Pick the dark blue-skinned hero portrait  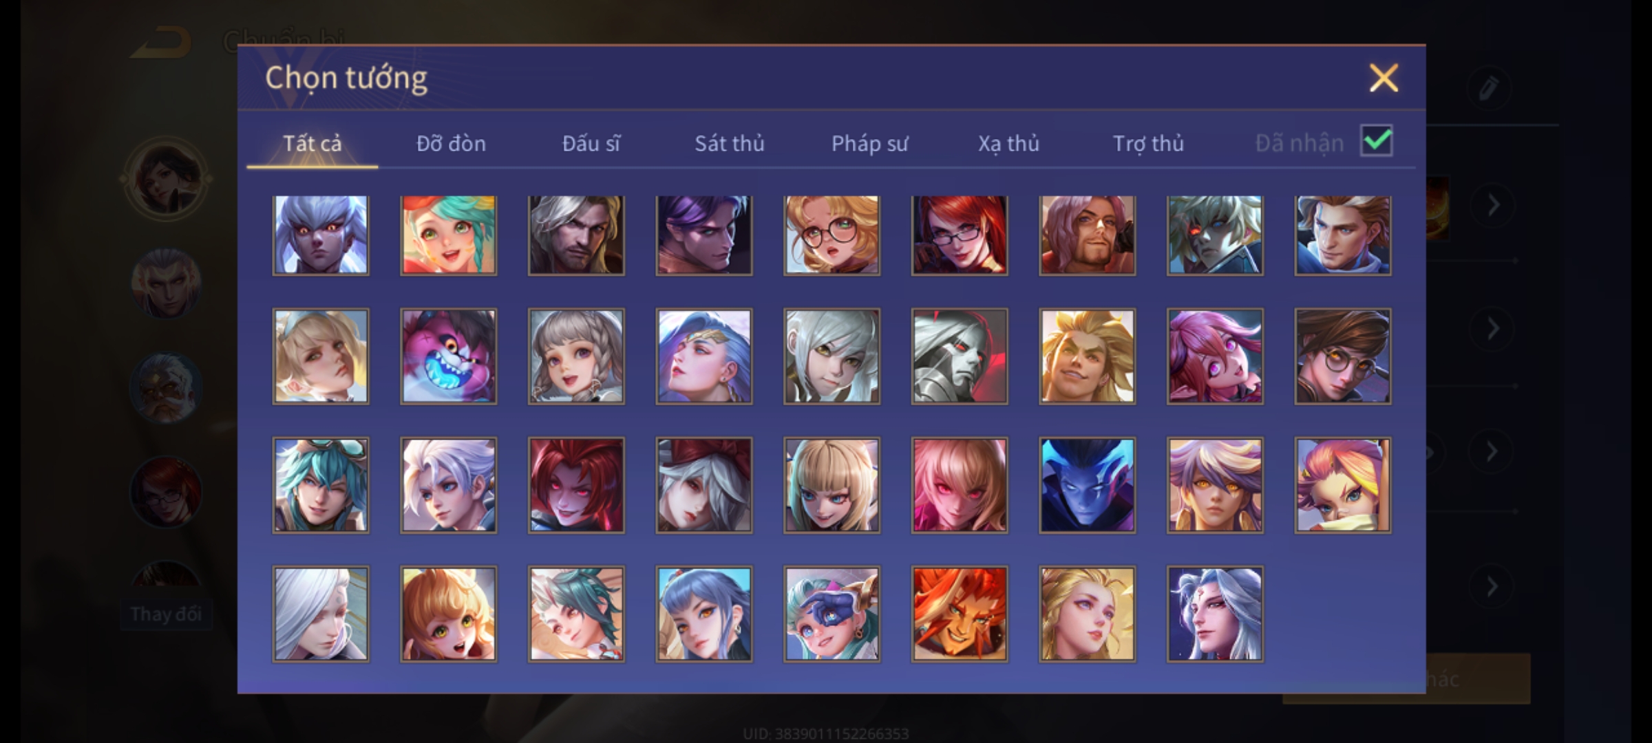1087,485
